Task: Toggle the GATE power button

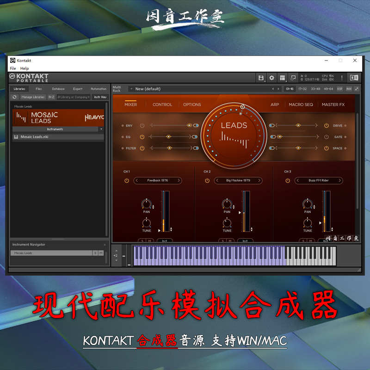Action: [x=327, y=137]
